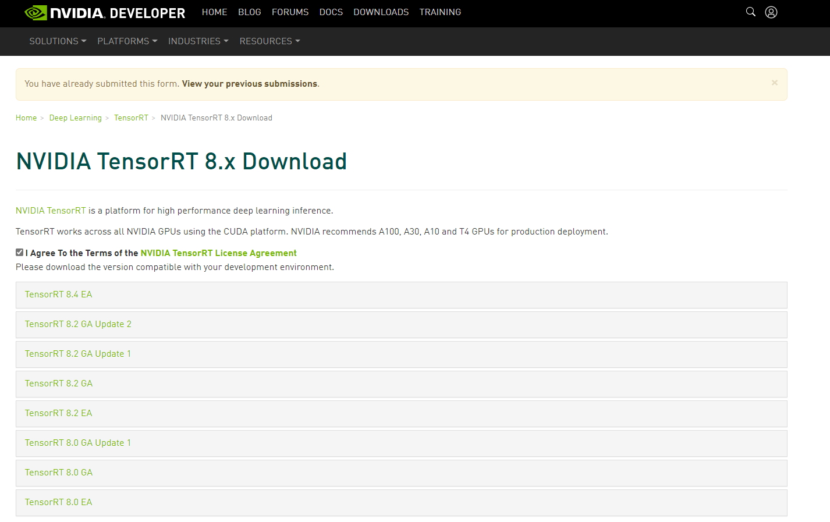Navigate to the FORUMS menu item
The image size is (830, 522).
tap(290, 12)
